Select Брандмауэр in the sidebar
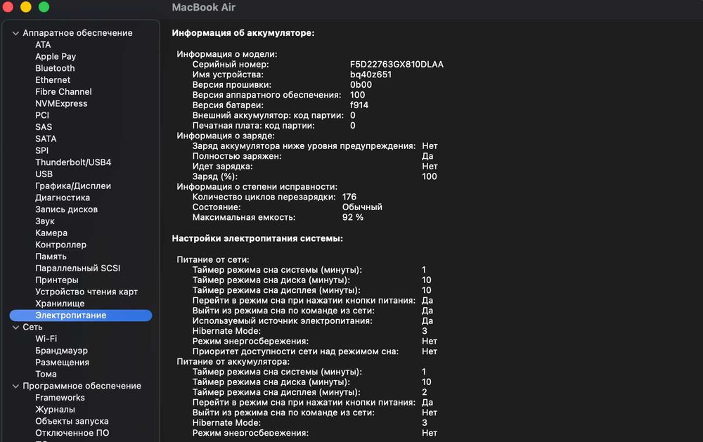This screenshot has width=703, height=442. tap(61, 351)
